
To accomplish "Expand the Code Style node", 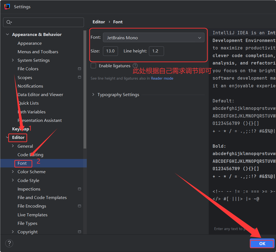I will (13, 180).
